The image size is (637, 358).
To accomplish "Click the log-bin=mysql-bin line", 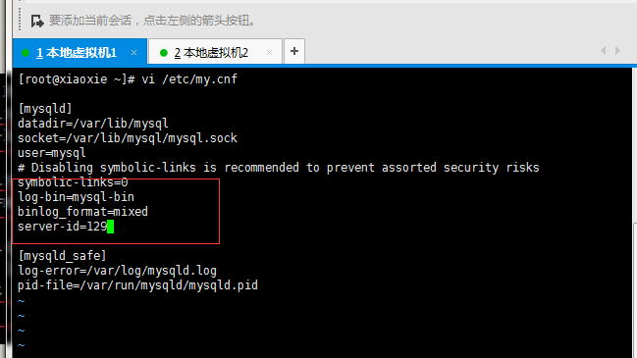I will (76, 197).
